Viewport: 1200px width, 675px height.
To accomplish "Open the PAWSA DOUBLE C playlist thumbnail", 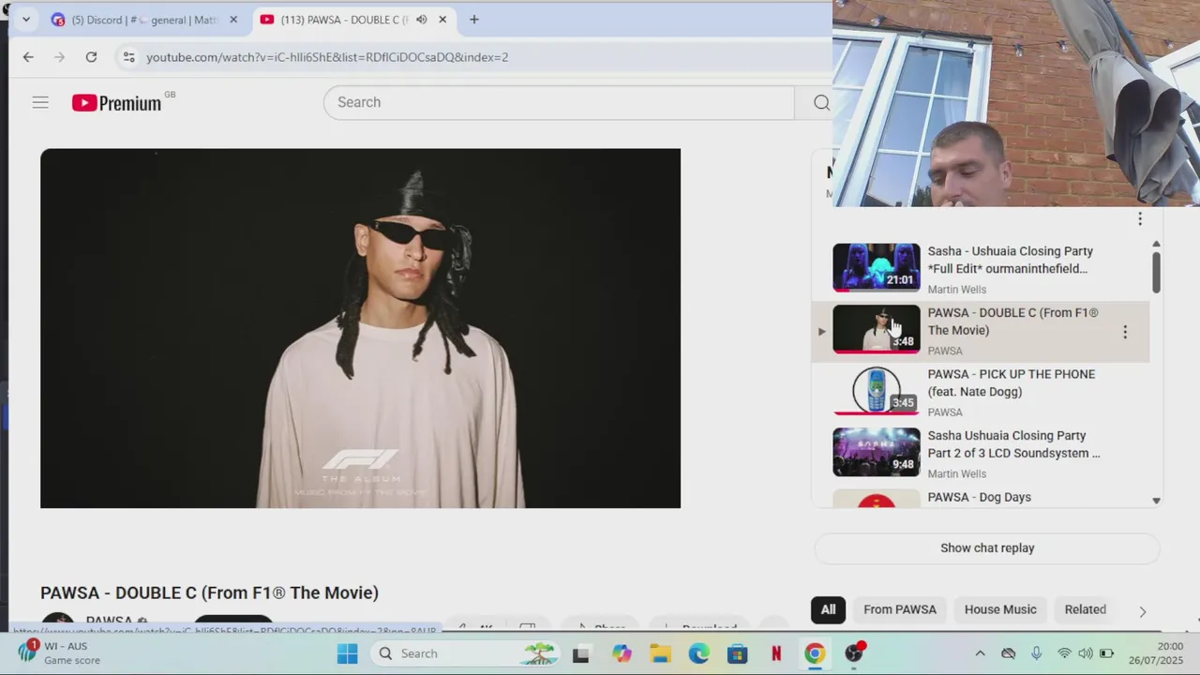I will (877, 329).
